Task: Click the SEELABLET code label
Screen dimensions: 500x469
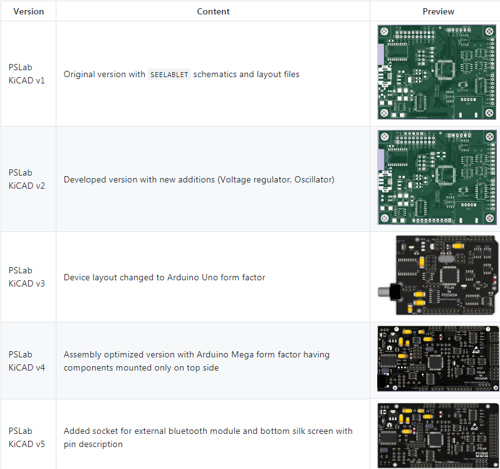Action: pos(169,75)
